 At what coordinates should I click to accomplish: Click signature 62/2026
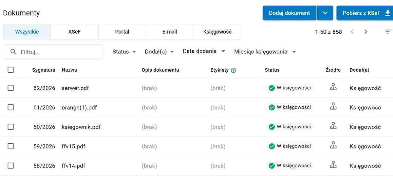click(x=44, y=88)
